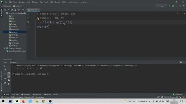Viewport: 186px width, 104px height.
Task: Print the Run console output
Action: pyautogui.click(x=9, y=80)
